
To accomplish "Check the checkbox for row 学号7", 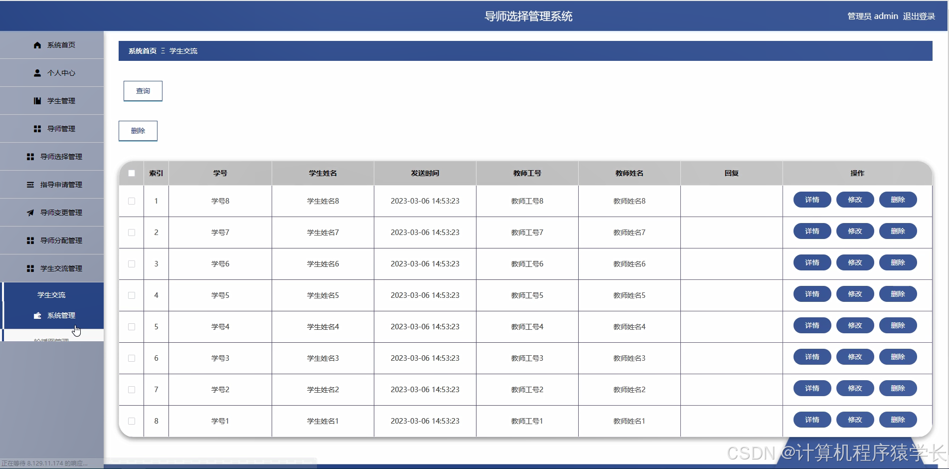I will (132, 233).
